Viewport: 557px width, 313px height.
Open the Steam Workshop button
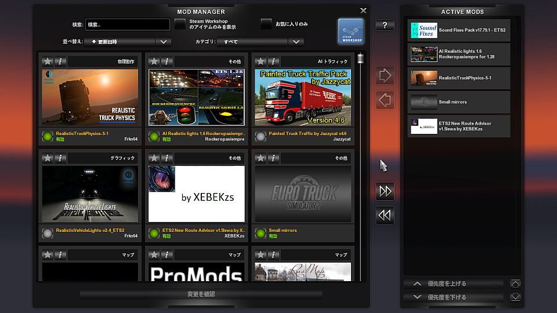click(x=351, y=31)
